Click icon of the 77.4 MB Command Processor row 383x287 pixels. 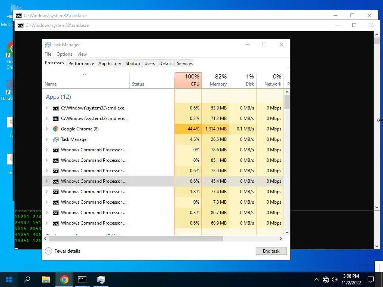click(x=56, y=192)
